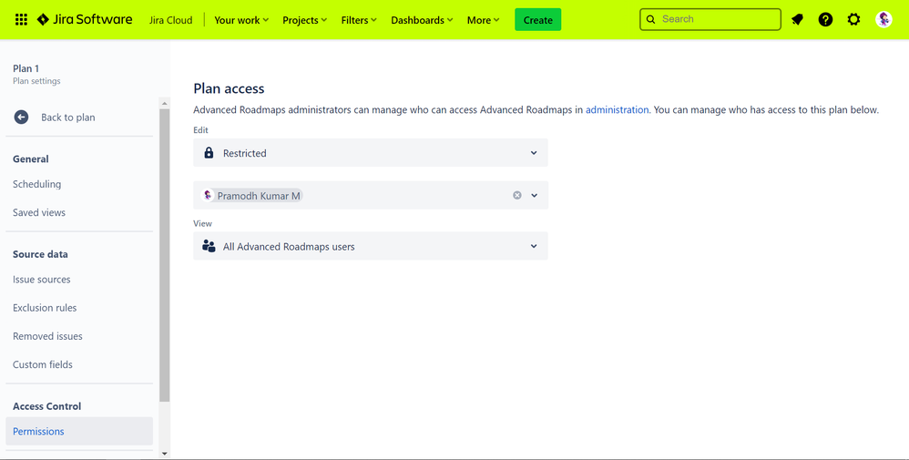Open the help question mark icon
Screen dimensions: 909x460
pyautogui.click(x=825, y=20)
